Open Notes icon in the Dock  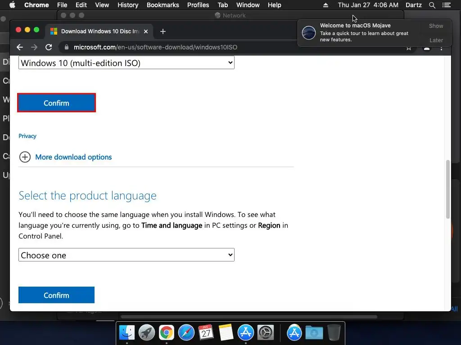[x=226, y=333]
